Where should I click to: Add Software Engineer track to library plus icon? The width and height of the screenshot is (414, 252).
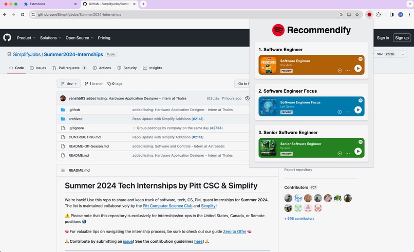(340, 70)
